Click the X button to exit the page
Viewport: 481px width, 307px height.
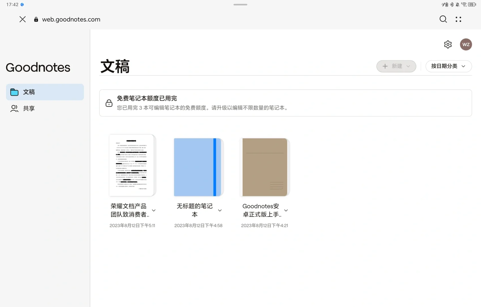22,19
